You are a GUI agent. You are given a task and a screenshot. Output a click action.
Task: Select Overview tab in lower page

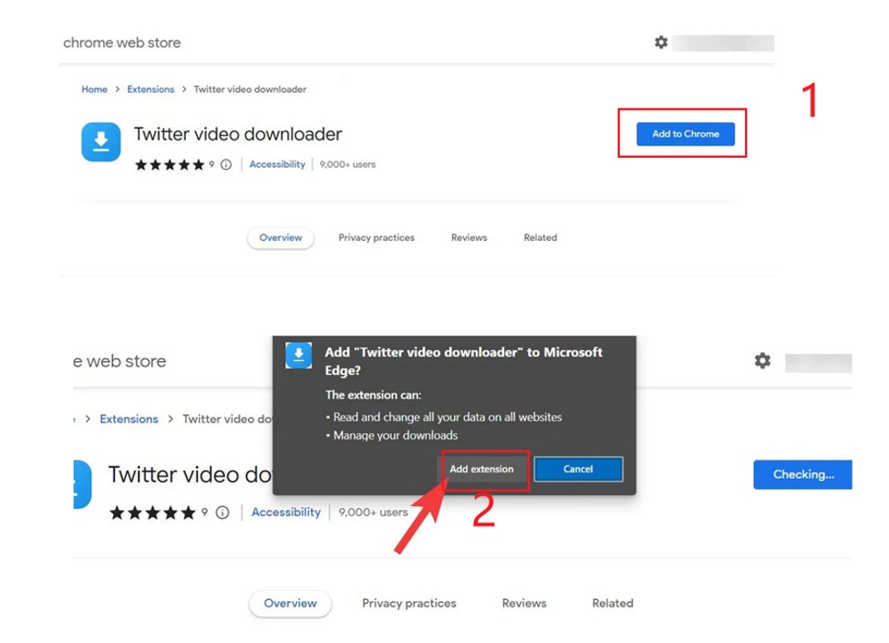290,603
